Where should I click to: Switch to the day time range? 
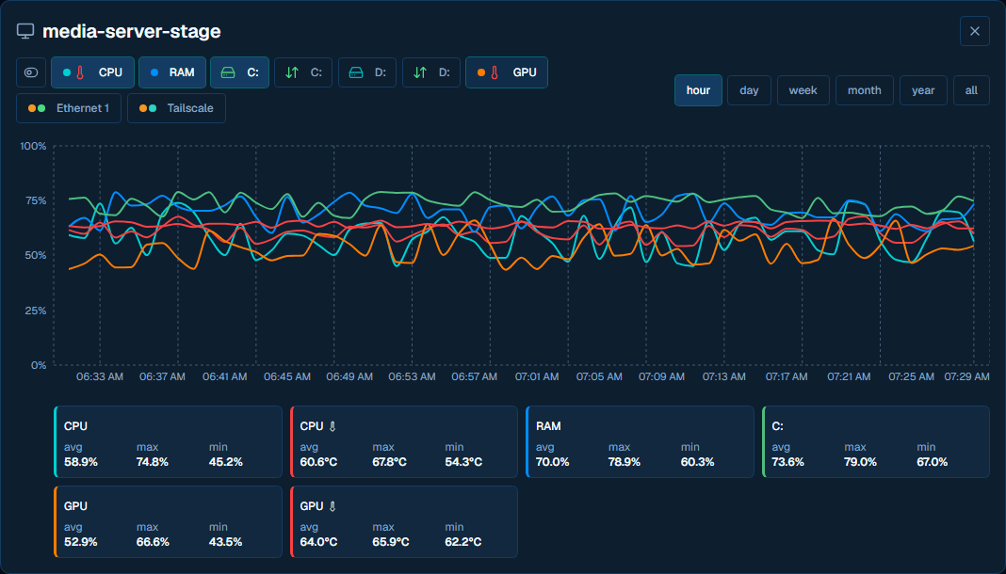coord(750,90)
